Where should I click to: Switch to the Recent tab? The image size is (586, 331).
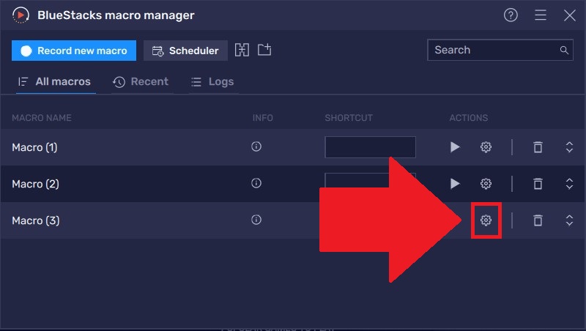tap(141, 81)
